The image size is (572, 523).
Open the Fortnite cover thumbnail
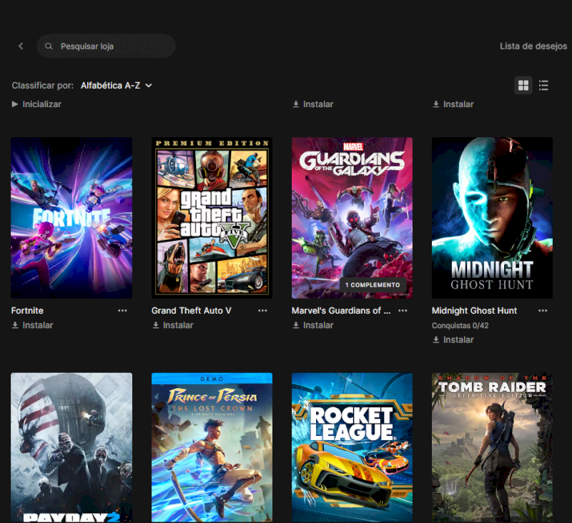pos(71,218)
